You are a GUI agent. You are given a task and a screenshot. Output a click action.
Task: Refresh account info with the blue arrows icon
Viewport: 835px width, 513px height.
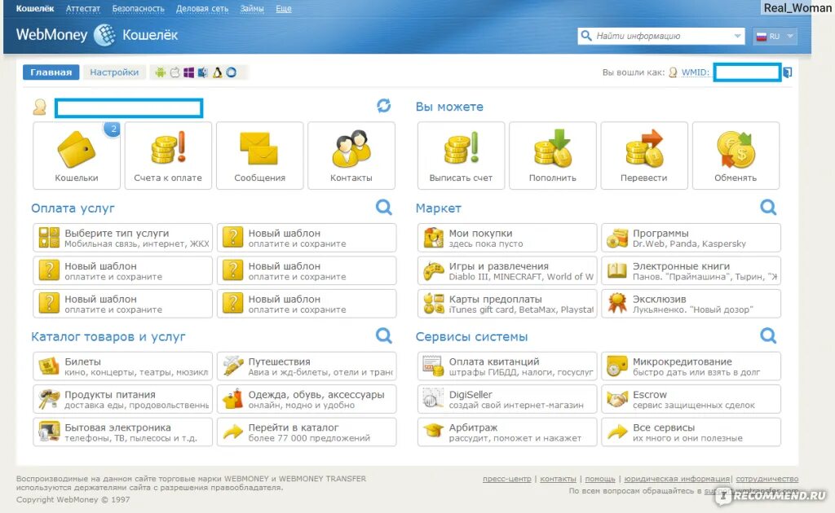(x=383, y=106)
